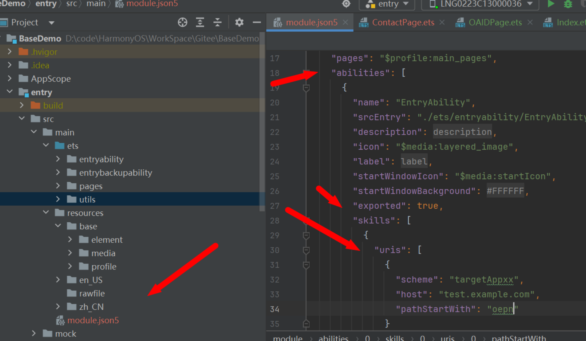Image resolution: width=586 pixels, height=341 pixels.
Task: Toggle fold marker at line 31 brace
Action: click(306, 265)
